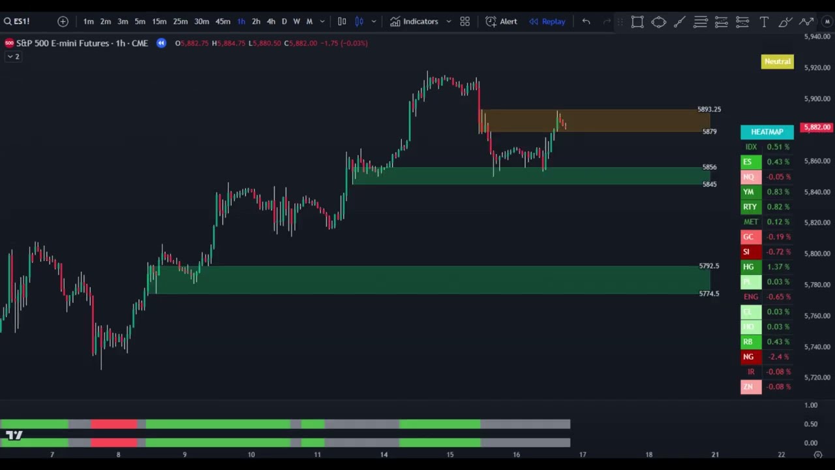Click the blue replay rewind badge
This screenshot has width=835, height=470.
pyautogui.click(x=161, y=43)
